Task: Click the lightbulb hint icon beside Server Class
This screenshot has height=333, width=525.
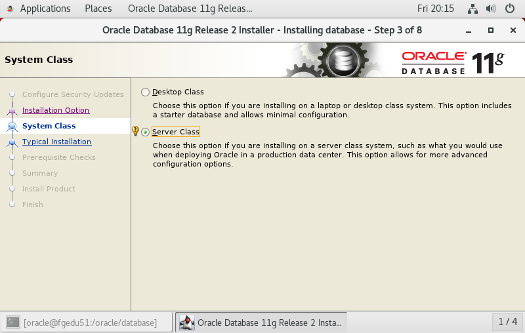Action: pyautogui.click(x=135, y=130)
